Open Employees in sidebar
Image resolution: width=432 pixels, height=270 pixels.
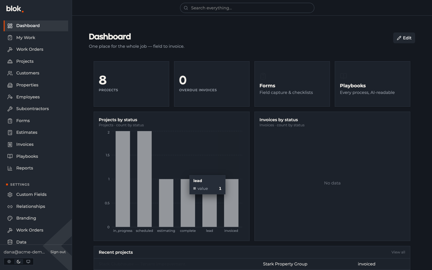(36, 97)
